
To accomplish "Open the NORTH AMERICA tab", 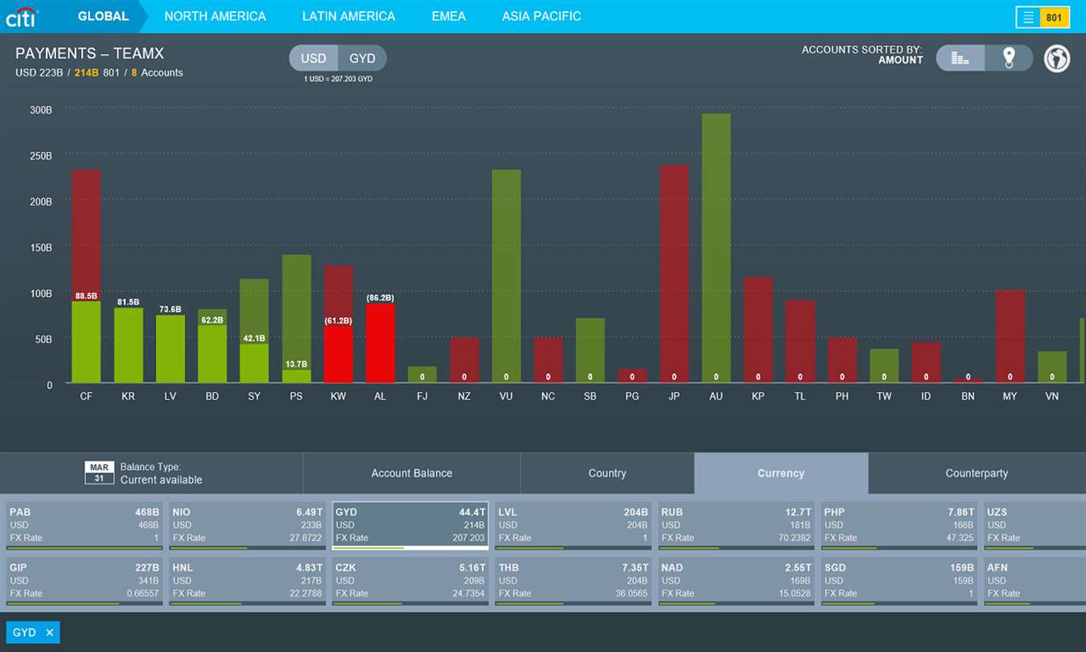I will (x=215, y=16).
